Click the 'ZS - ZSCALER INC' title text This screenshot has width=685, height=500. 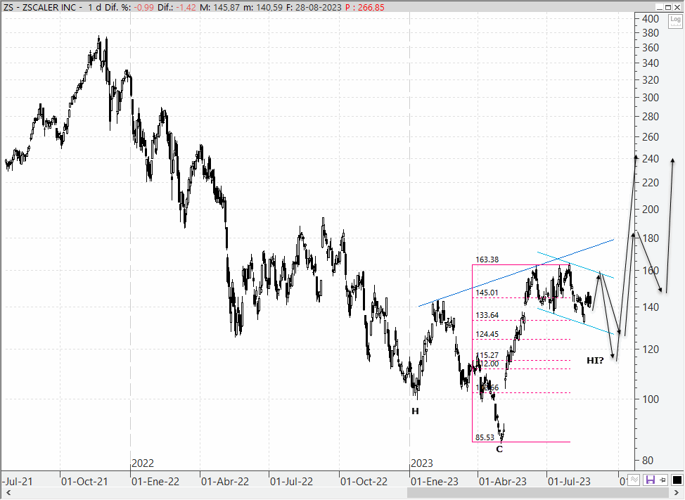pyautogui.click(x=39, y=8)
